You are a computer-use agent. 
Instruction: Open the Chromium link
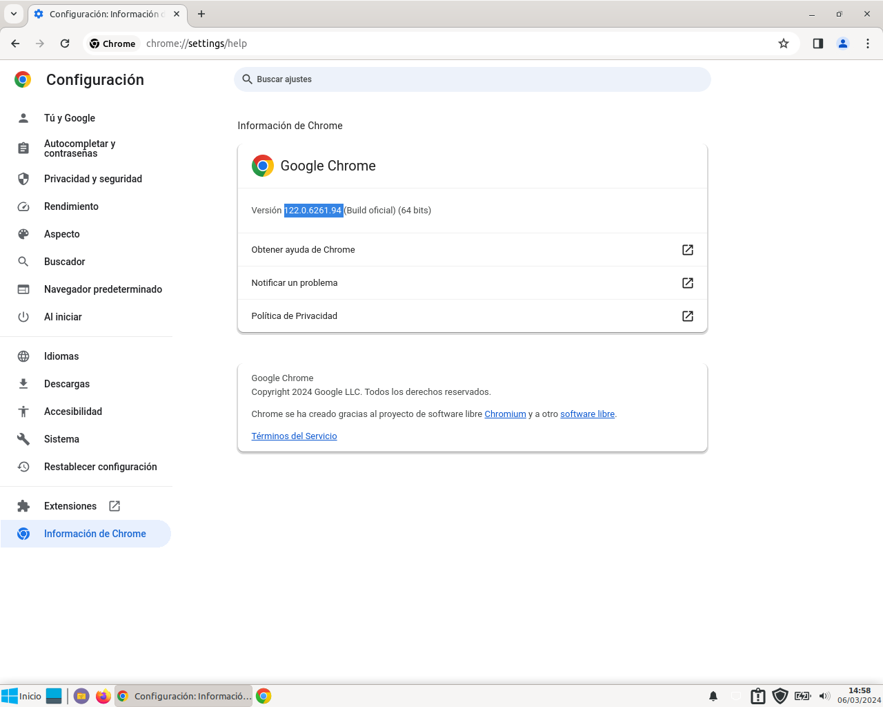point(505,414)
